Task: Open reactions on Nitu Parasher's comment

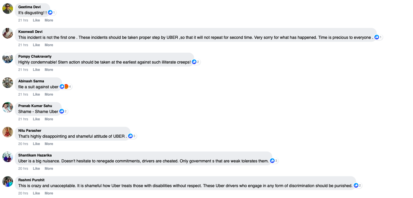Action: 132,136
